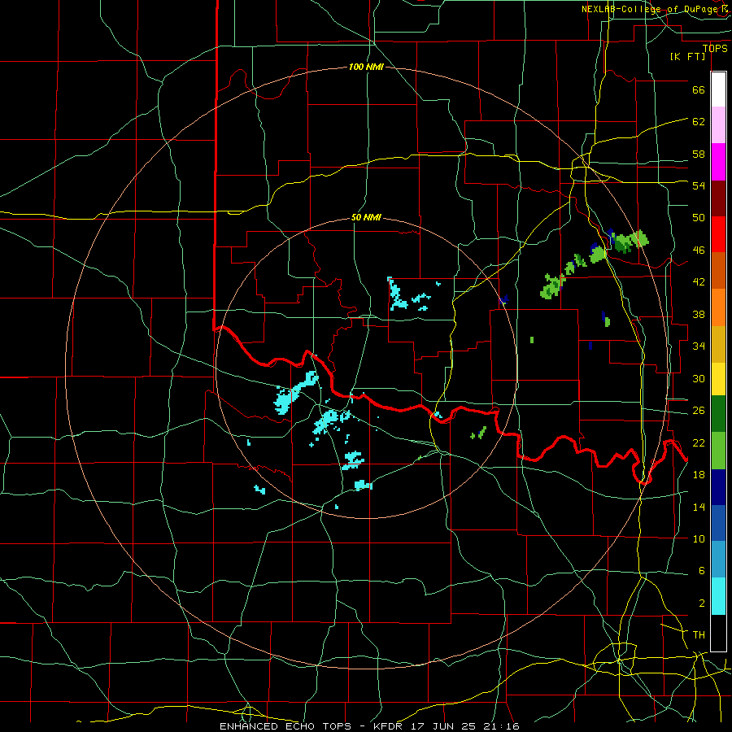This screenshot has height=732, width=732.
Task: Click the light blue swatch between 10 and 6
Action: click(x=718, y=560)
